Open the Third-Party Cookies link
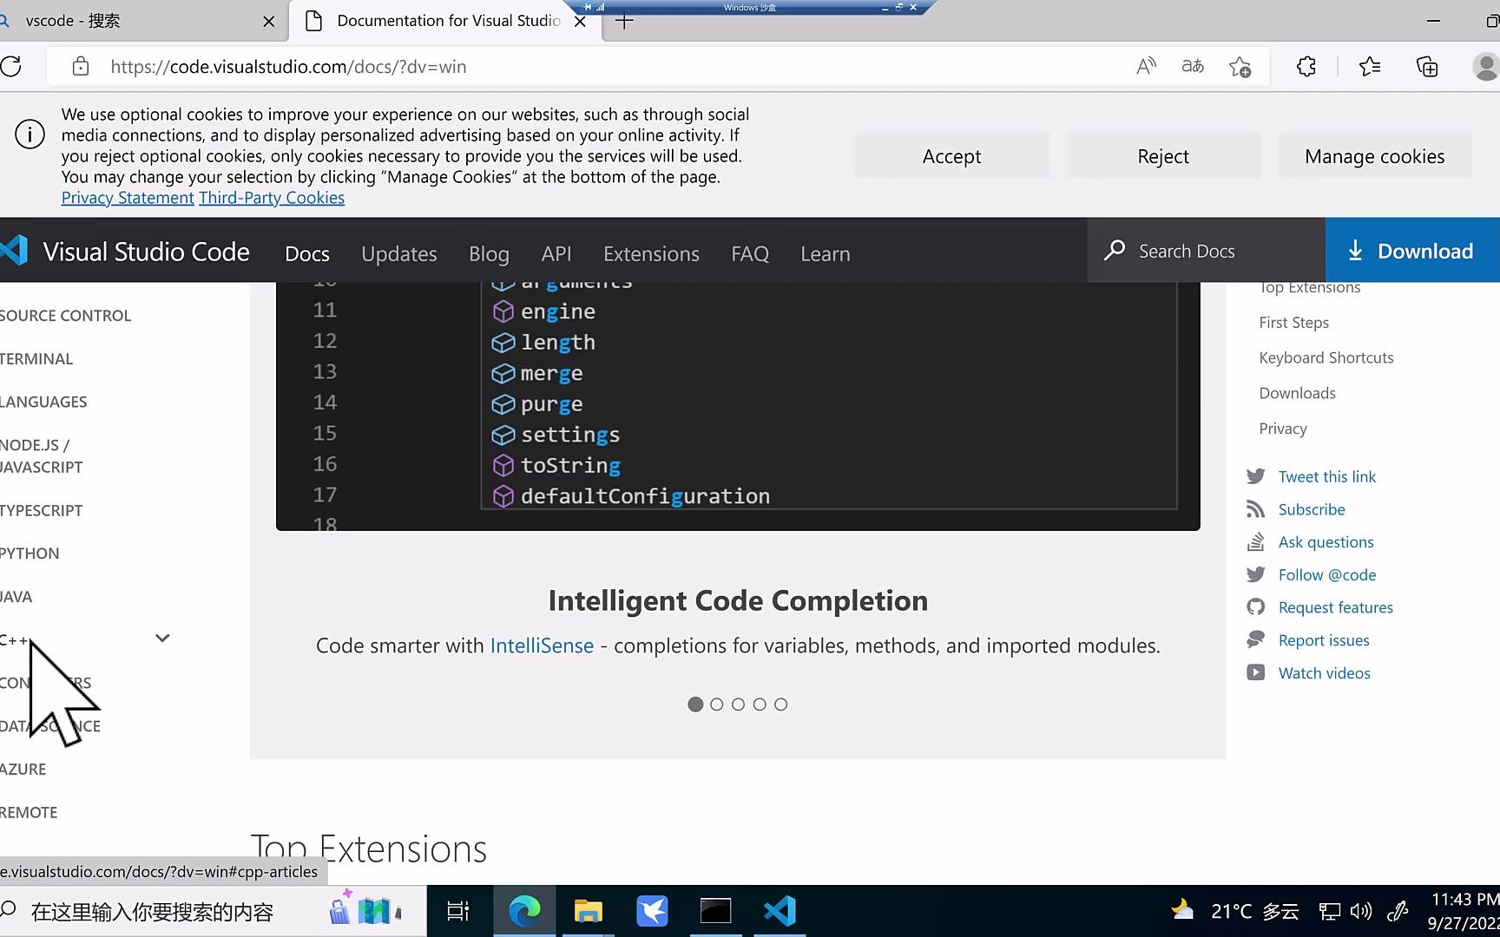 [272, 198]
